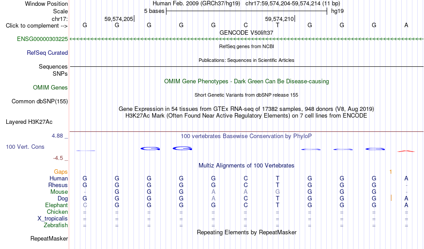Image resolution: width=424 pixels, height=249 pixels.
Task: Click the Dog species label
Action: point(62,199)
